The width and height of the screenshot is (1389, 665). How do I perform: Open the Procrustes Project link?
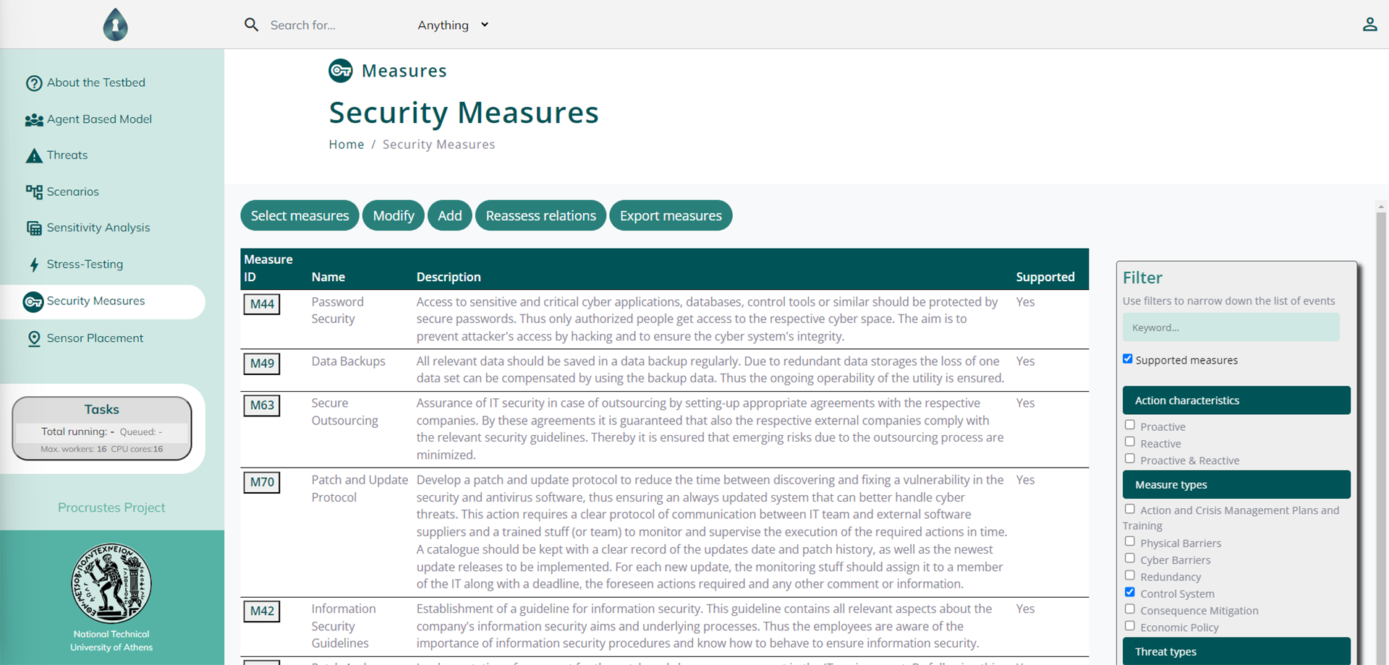pyautogui.click(x=111, y=507)
